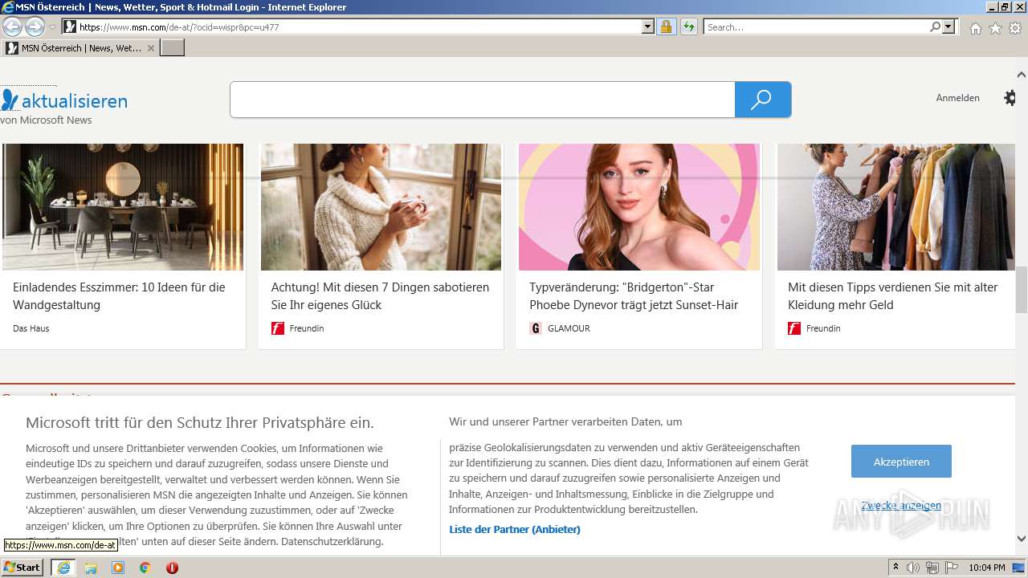Open the Zwecke anzeigen link
The image size is (1028, 578).
click(901, 505)
